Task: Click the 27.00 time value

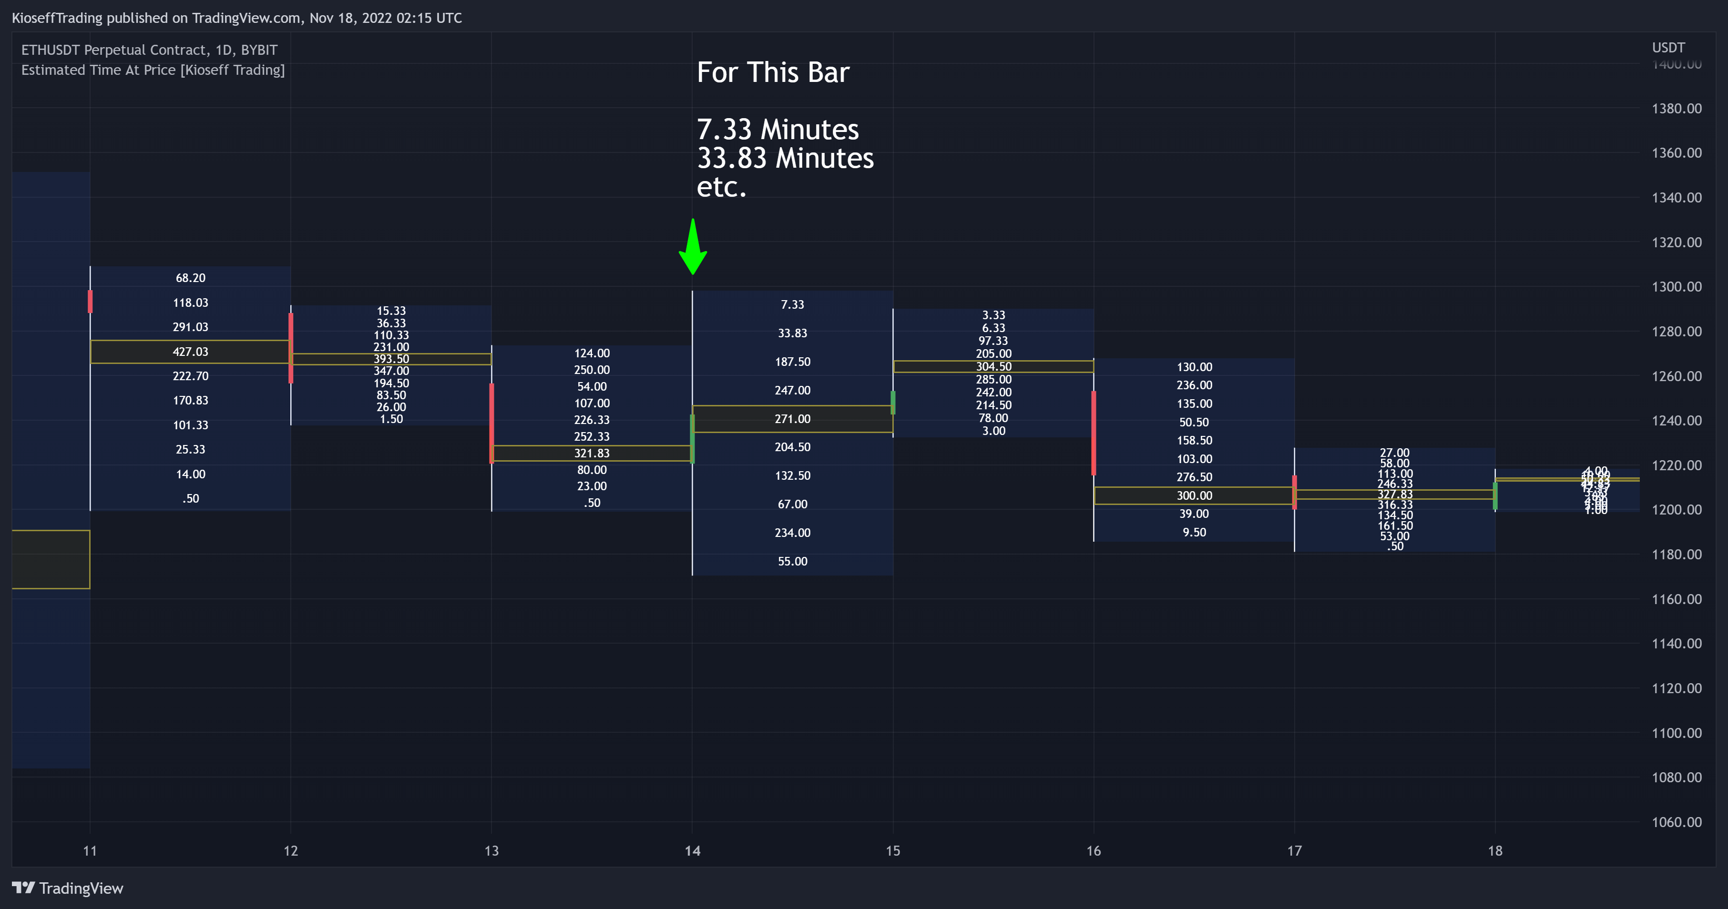Action: point(1395,453)
